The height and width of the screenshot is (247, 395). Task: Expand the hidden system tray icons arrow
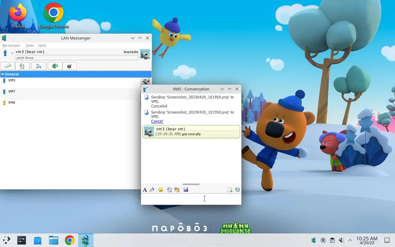click(350, 240)
